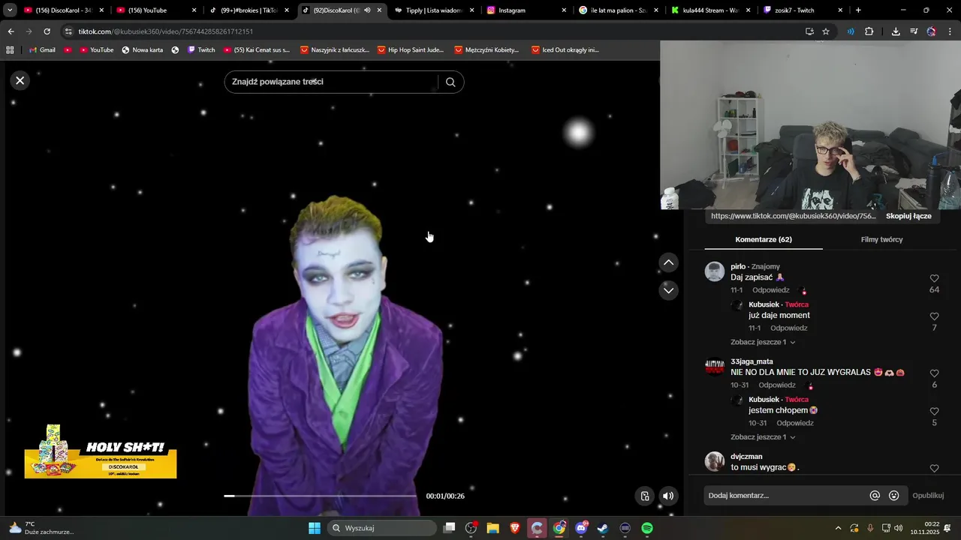The width and height of the screenshot is (961, 540).
Task: Open the Twitch bookmark
Action: (x=201, y=49)
